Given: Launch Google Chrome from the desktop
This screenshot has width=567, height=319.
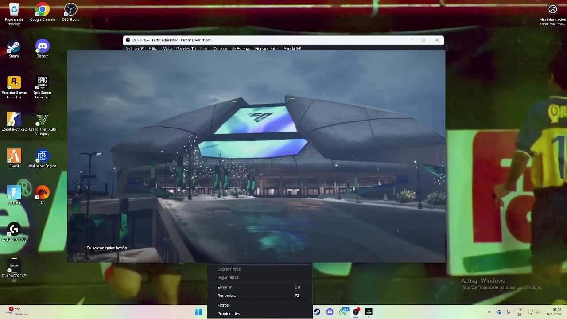Looking at the screenshot, I should 43,12.
